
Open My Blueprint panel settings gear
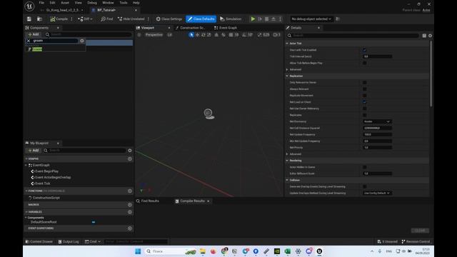[130, 151]
